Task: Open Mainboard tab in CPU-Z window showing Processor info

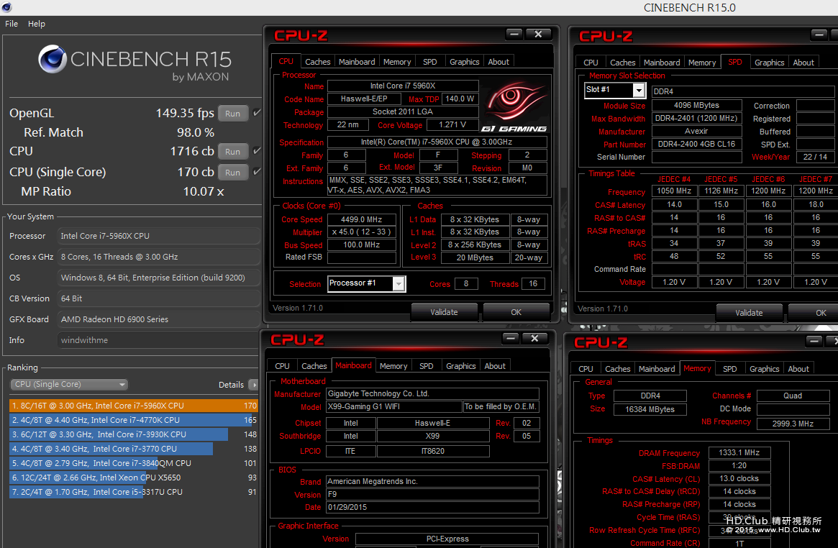Action: click(x=357, y=62)
